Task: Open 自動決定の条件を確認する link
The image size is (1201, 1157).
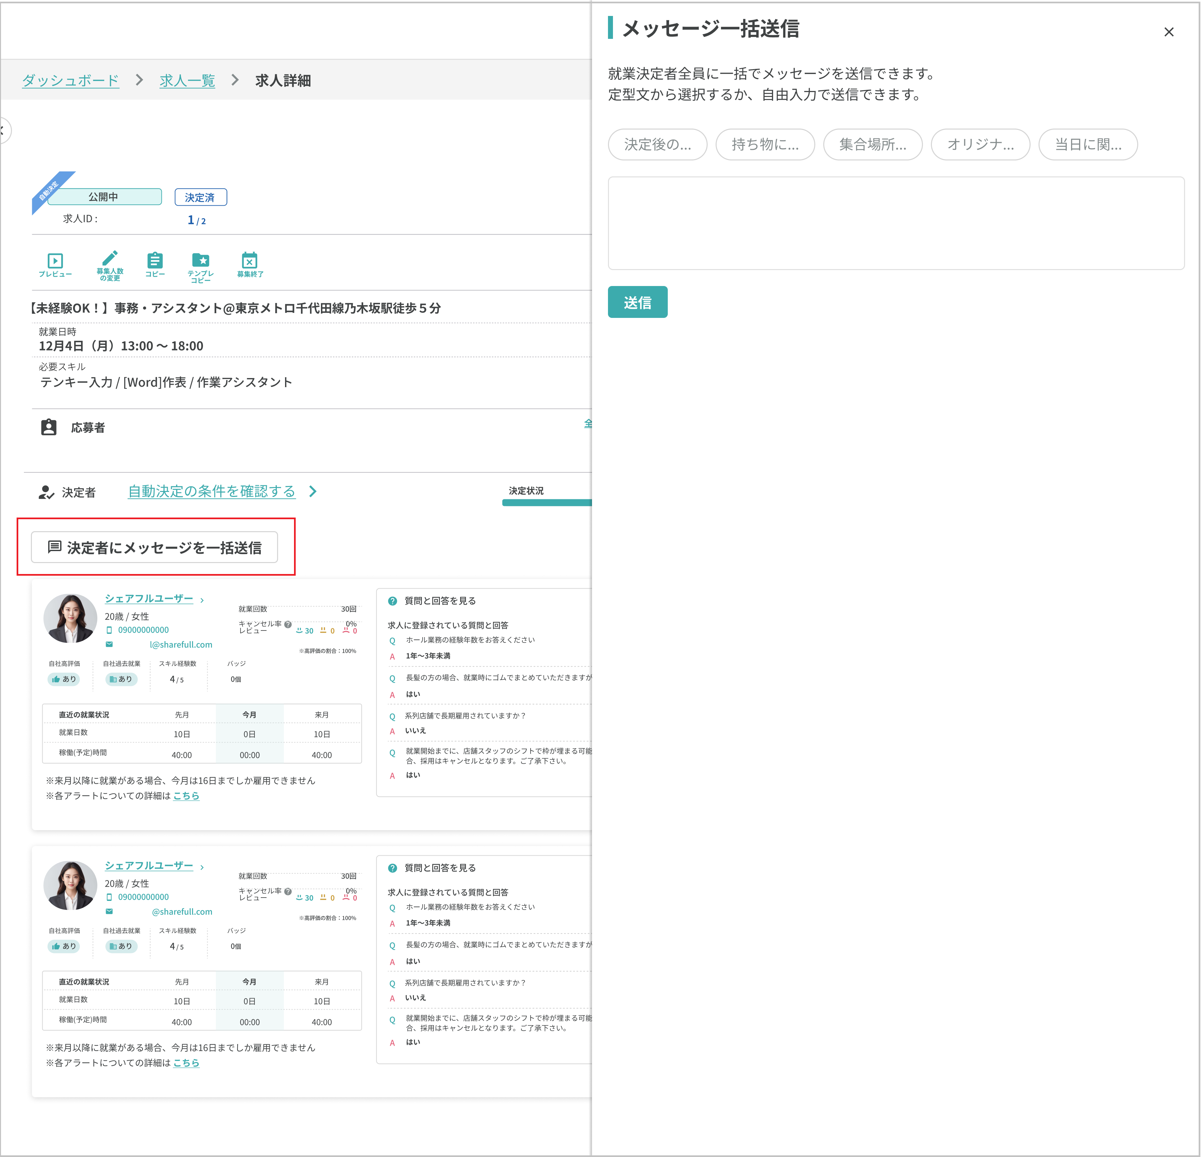Action: point(211,492)
